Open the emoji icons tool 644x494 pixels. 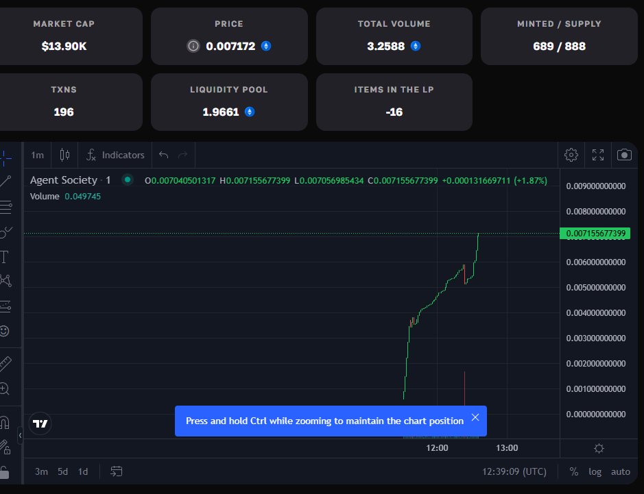(4, 331)
